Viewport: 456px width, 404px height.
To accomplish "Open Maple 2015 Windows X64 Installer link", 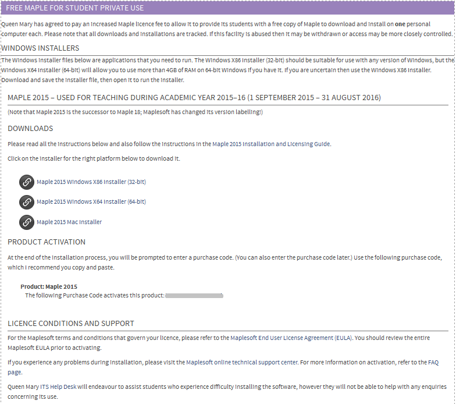I will [x=91, y=201].
